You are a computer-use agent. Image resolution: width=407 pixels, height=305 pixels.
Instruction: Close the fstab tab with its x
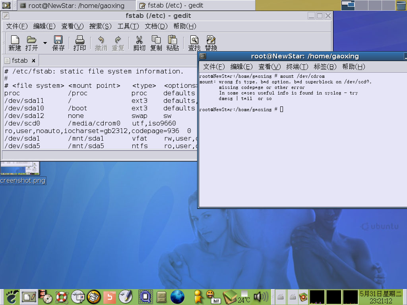pyautogui.click(x=33, y=61)
